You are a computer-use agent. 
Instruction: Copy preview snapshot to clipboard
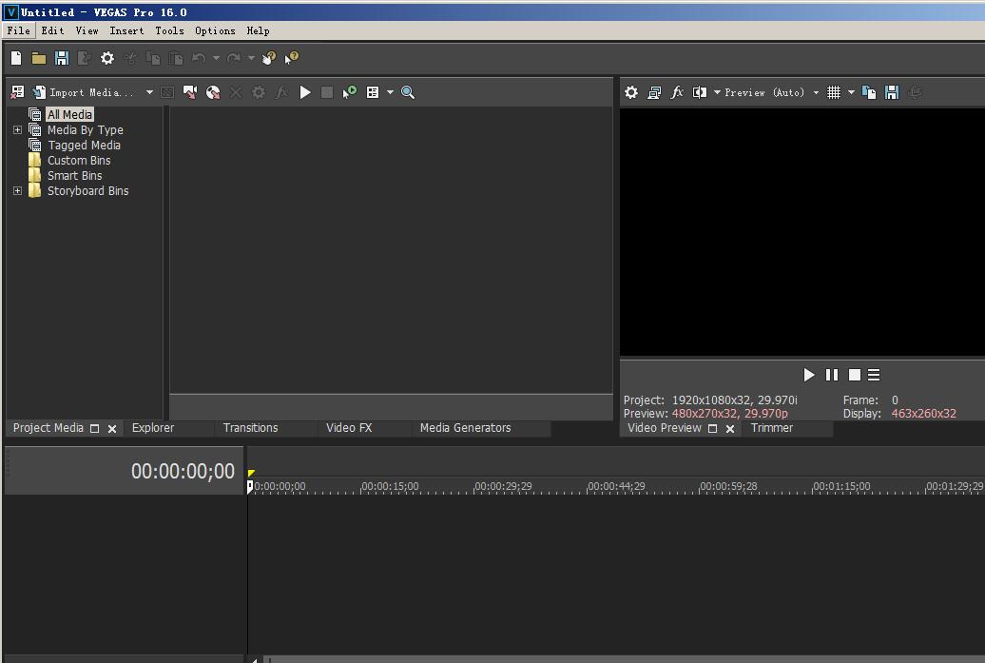tap(869, 92)
